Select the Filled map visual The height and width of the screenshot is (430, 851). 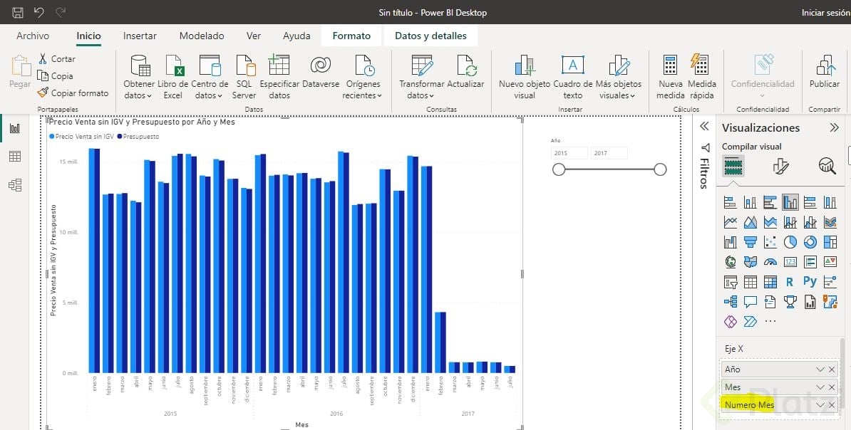(x=750, y=262)
